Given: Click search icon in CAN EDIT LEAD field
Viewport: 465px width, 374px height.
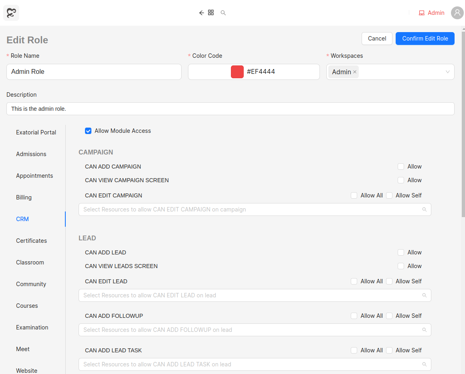Looking at the screenshot, I should pos(424,295).
